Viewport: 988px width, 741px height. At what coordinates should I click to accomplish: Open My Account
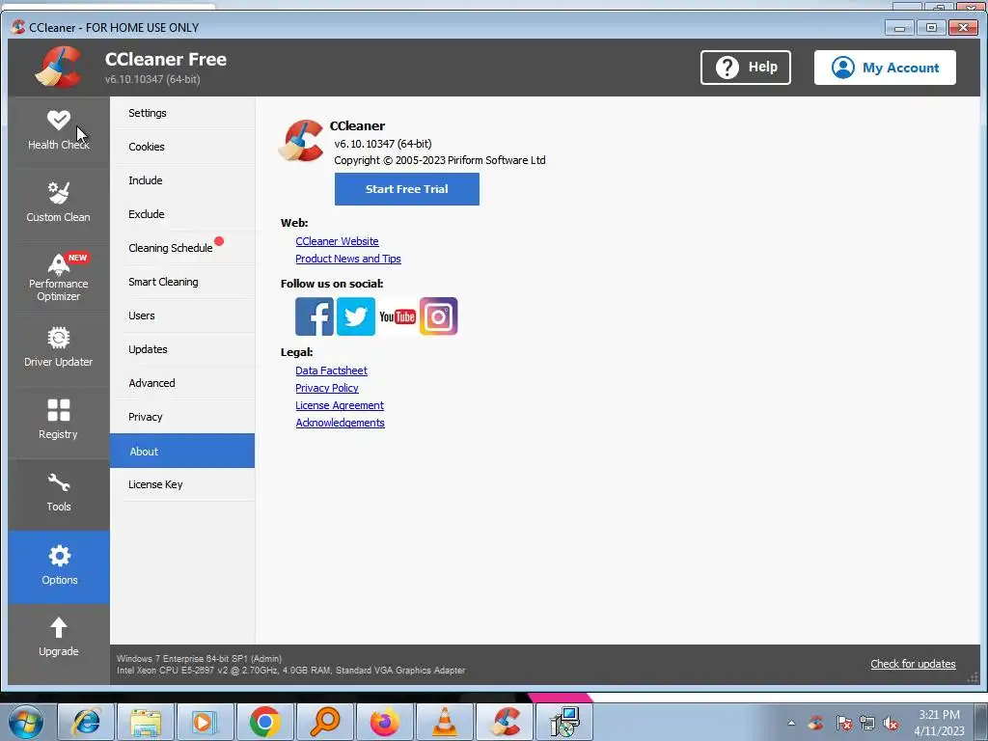pyautogui.click(x=885, y=68)
